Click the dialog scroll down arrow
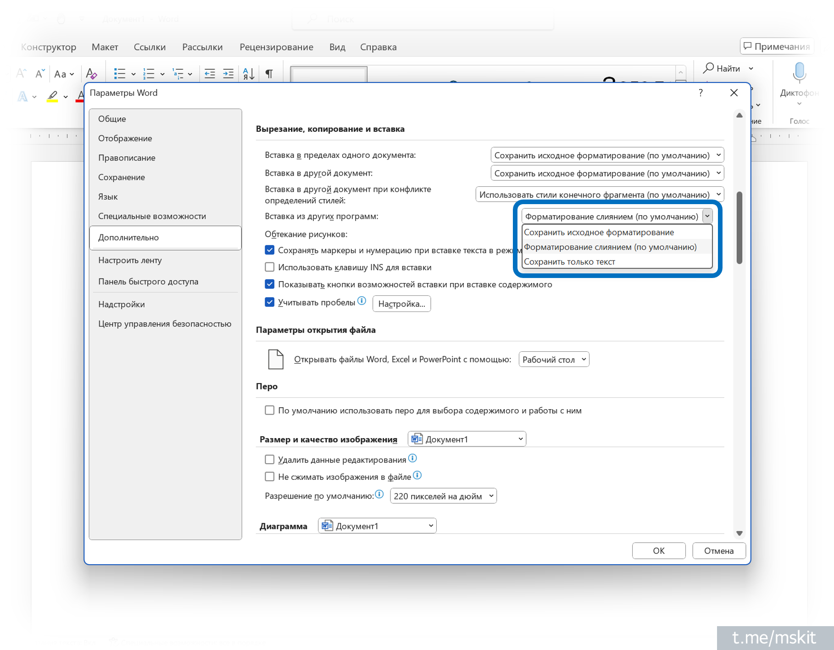The image size is (834, 650). coord(739,533)
